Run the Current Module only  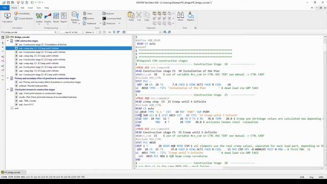[x=24, y=18]
